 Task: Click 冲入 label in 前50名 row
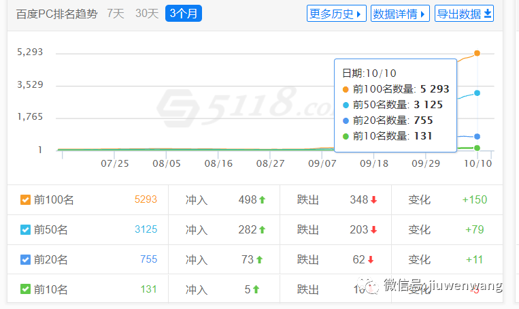(197, 229)
